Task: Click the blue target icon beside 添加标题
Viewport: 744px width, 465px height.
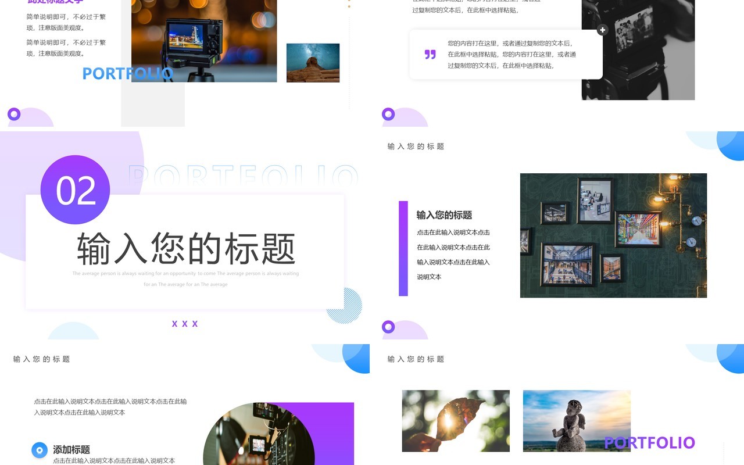Action: pyautogui.click(x=40, y=450)
